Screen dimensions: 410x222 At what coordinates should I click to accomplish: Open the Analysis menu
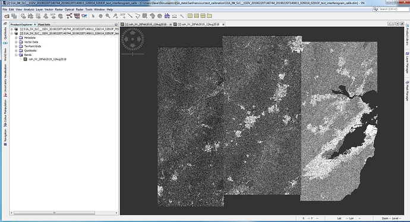(29, 9)
